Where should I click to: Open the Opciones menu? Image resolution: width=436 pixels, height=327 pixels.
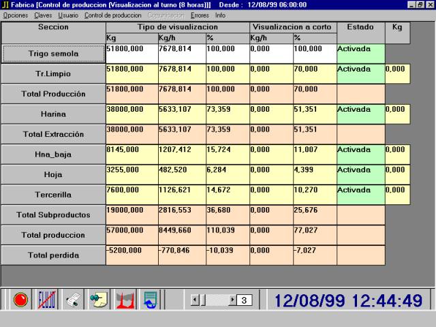click(x=16, y=16)
